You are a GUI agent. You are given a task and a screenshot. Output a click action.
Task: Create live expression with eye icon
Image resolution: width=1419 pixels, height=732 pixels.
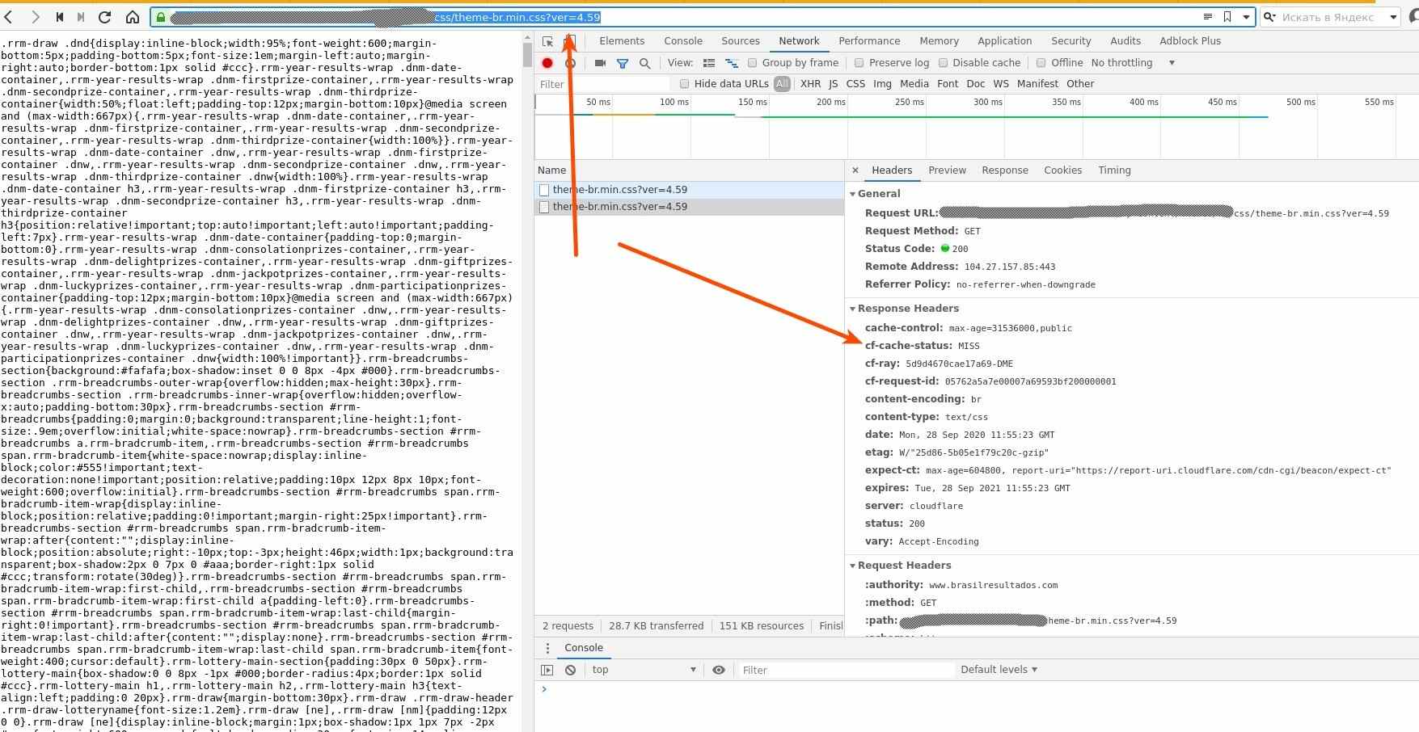(x=718, y=670)
